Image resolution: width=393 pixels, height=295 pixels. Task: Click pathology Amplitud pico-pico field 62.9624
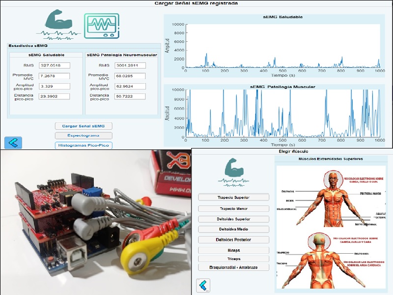(130, 87)
